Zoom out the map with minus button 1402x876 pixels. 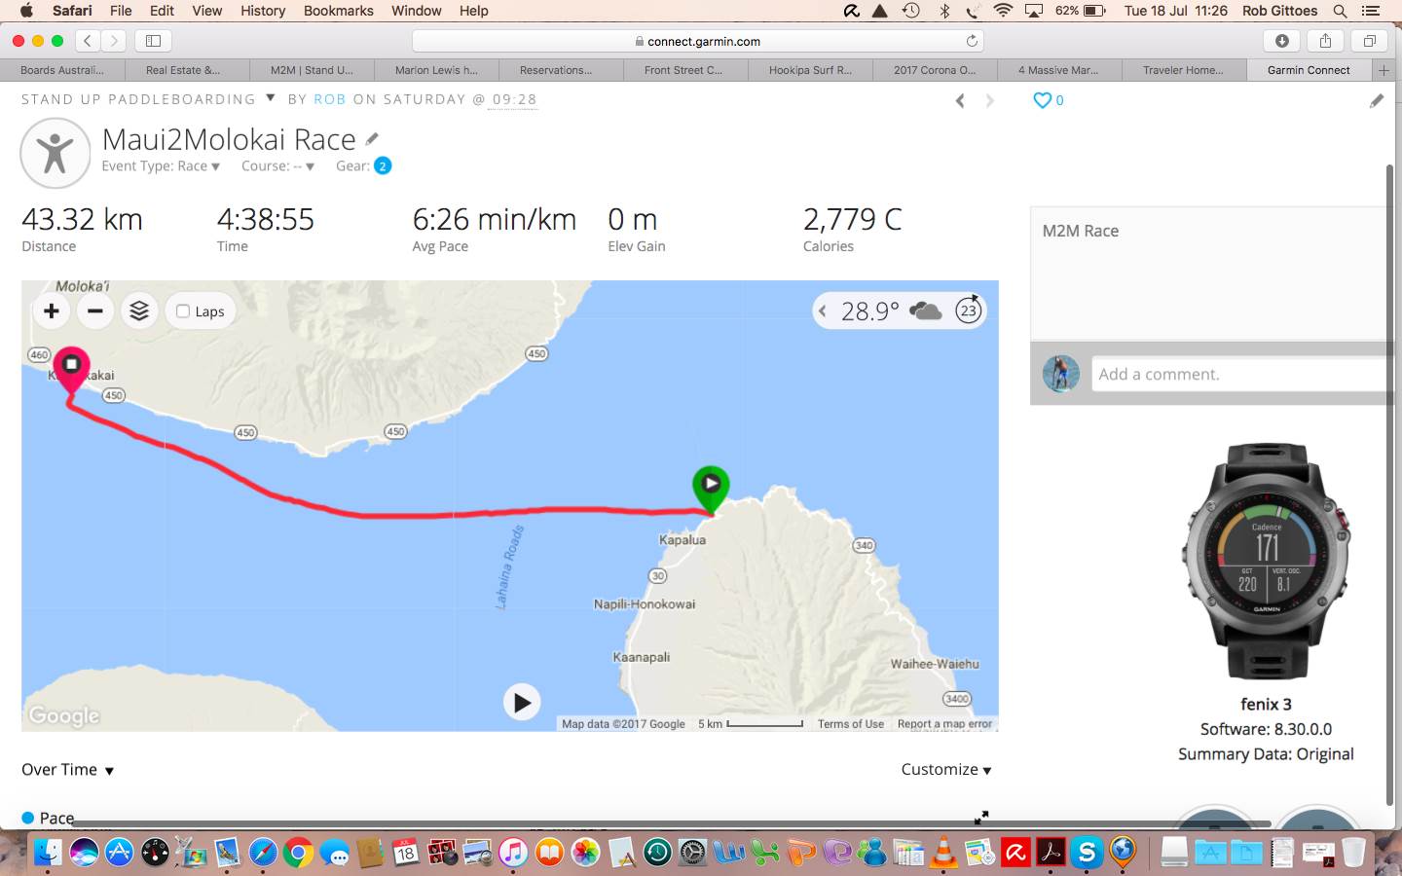(95, 311)
